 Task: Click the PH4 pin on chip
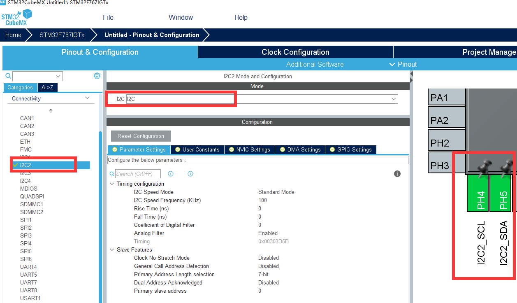click(x=478, y=193)
